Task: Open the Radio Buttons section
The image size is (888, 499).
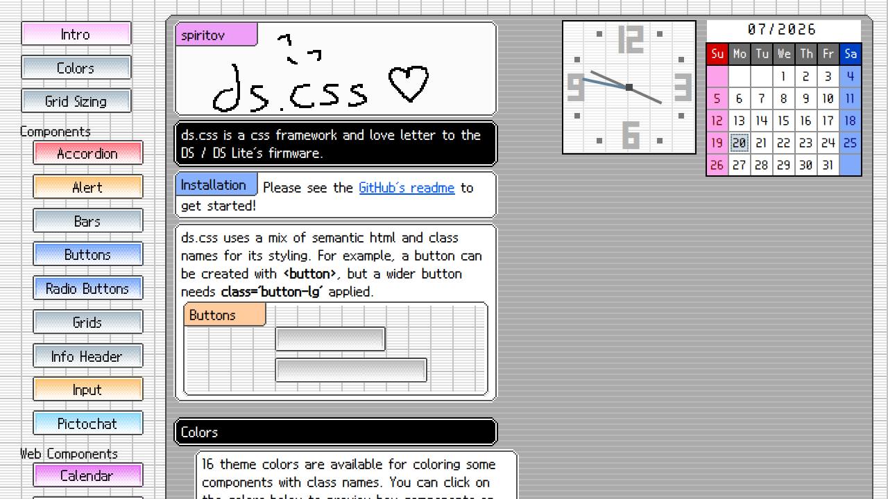Action: click(x=88, y=288)
